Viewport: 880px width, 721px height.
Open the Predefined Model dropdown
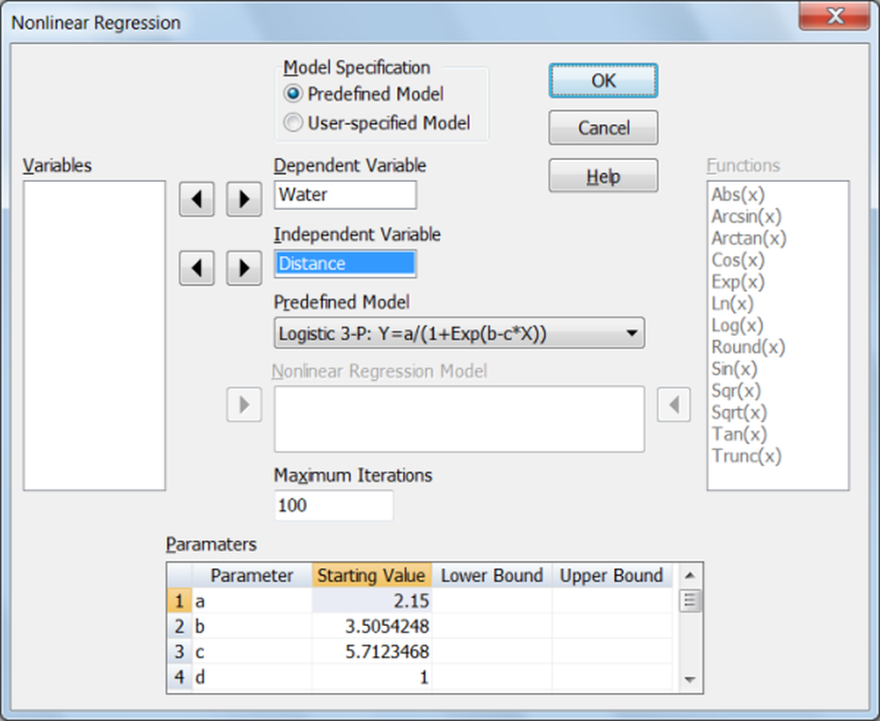632,333
